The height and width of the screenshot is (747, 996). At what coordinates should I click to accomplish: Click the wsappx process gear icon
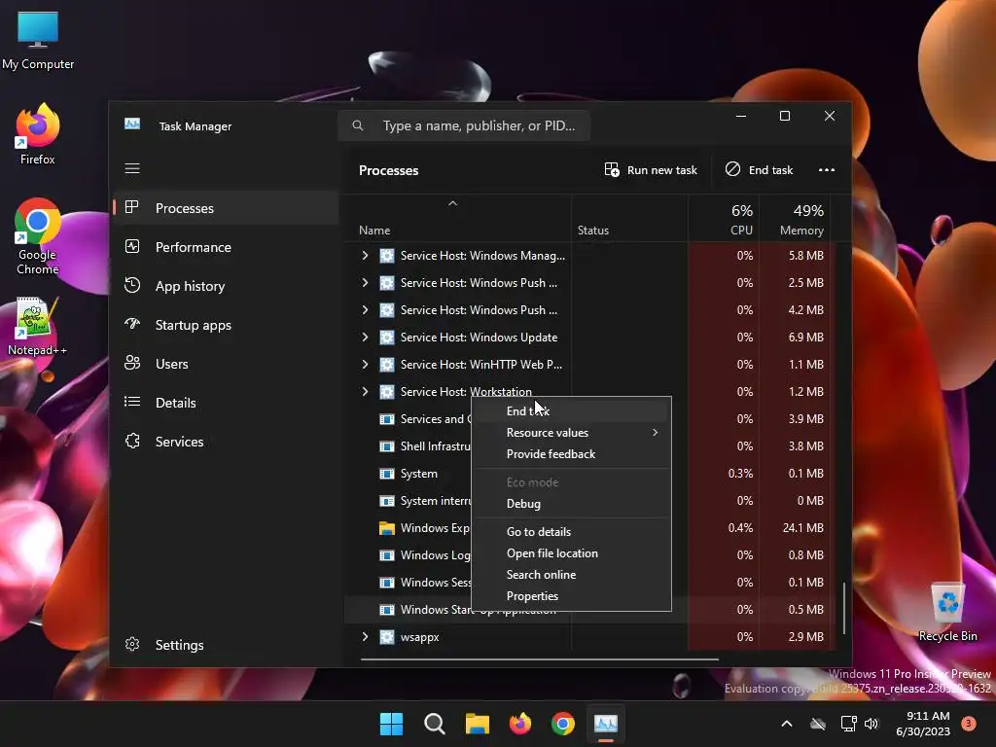(x=387, y=636)
